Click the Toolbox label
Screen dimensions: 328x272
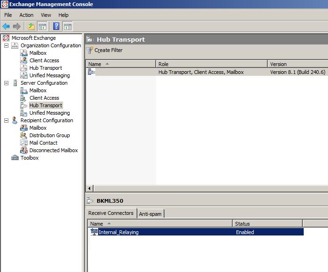29,158
